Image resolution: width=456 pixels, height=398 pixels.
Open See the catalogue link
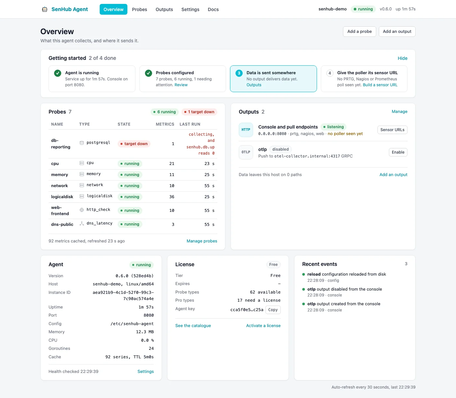(x=193, y=326)
